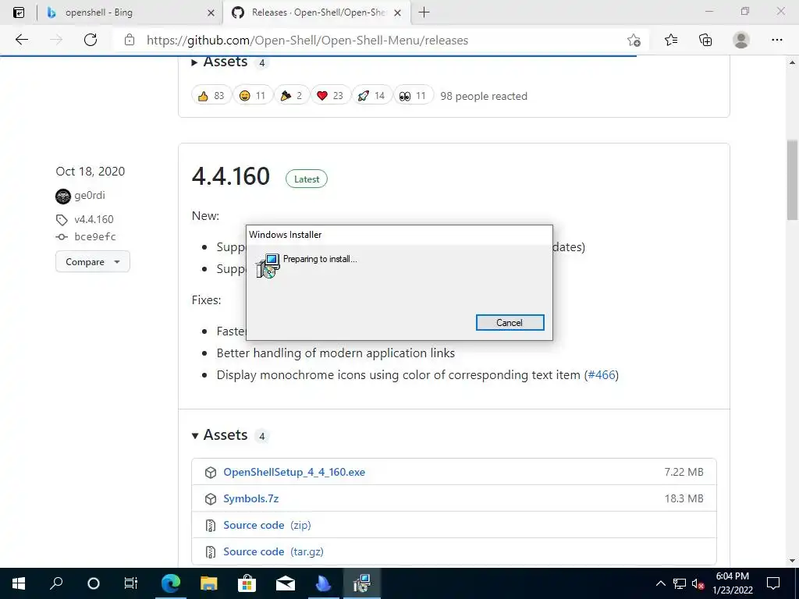Open the Favorites list icon
The width and height of the screenshot is (799, 599).
[671, 40]
